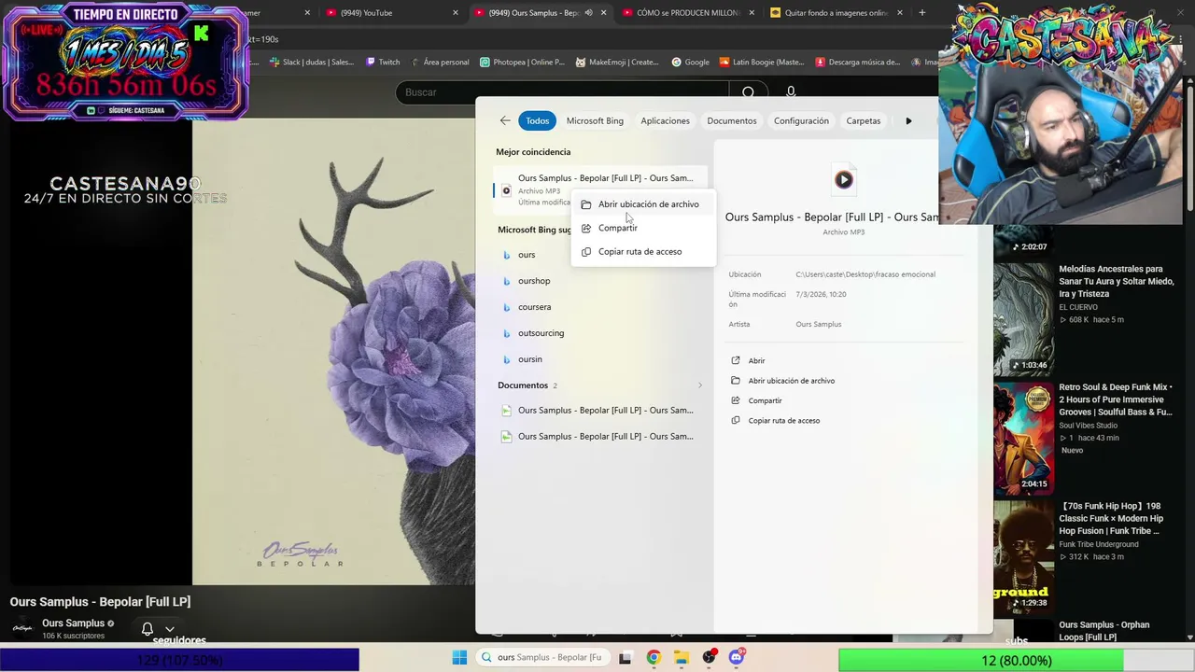Screen dimensions: 1195x672
Task: Click the MP3 file preview icon
Action: click(844, 179)
